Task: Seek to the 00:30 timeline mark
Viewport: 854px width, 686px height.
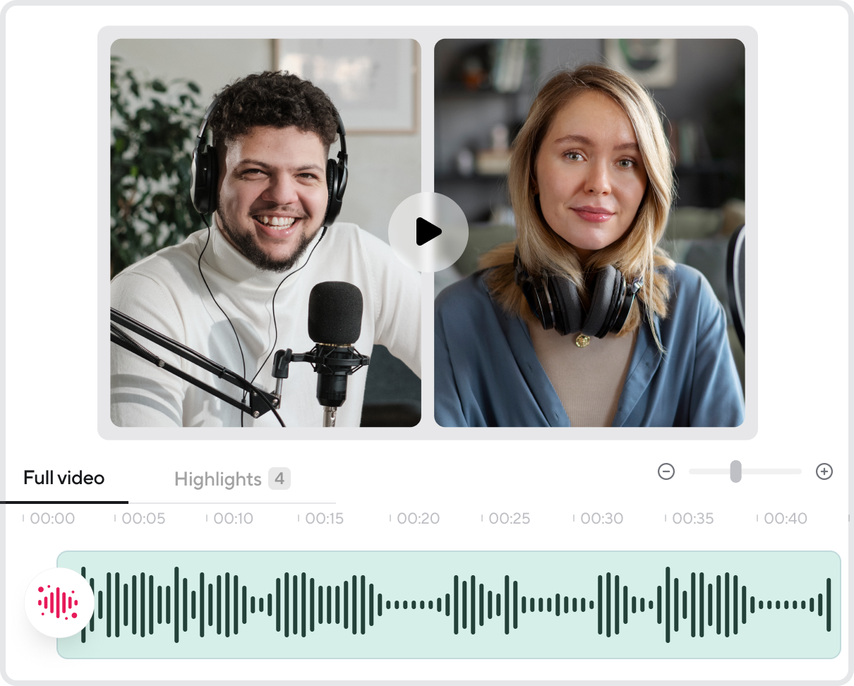Action: pyautogui.click(x=602, y=519)
